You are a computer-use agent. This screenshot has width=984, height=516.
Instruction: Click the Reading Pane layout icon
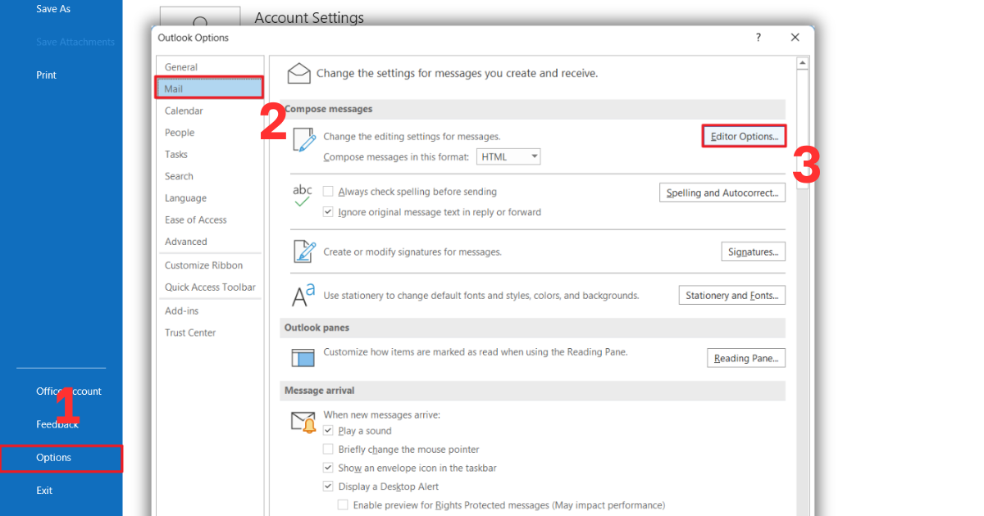pyautogui.click(x=303, y=358)
